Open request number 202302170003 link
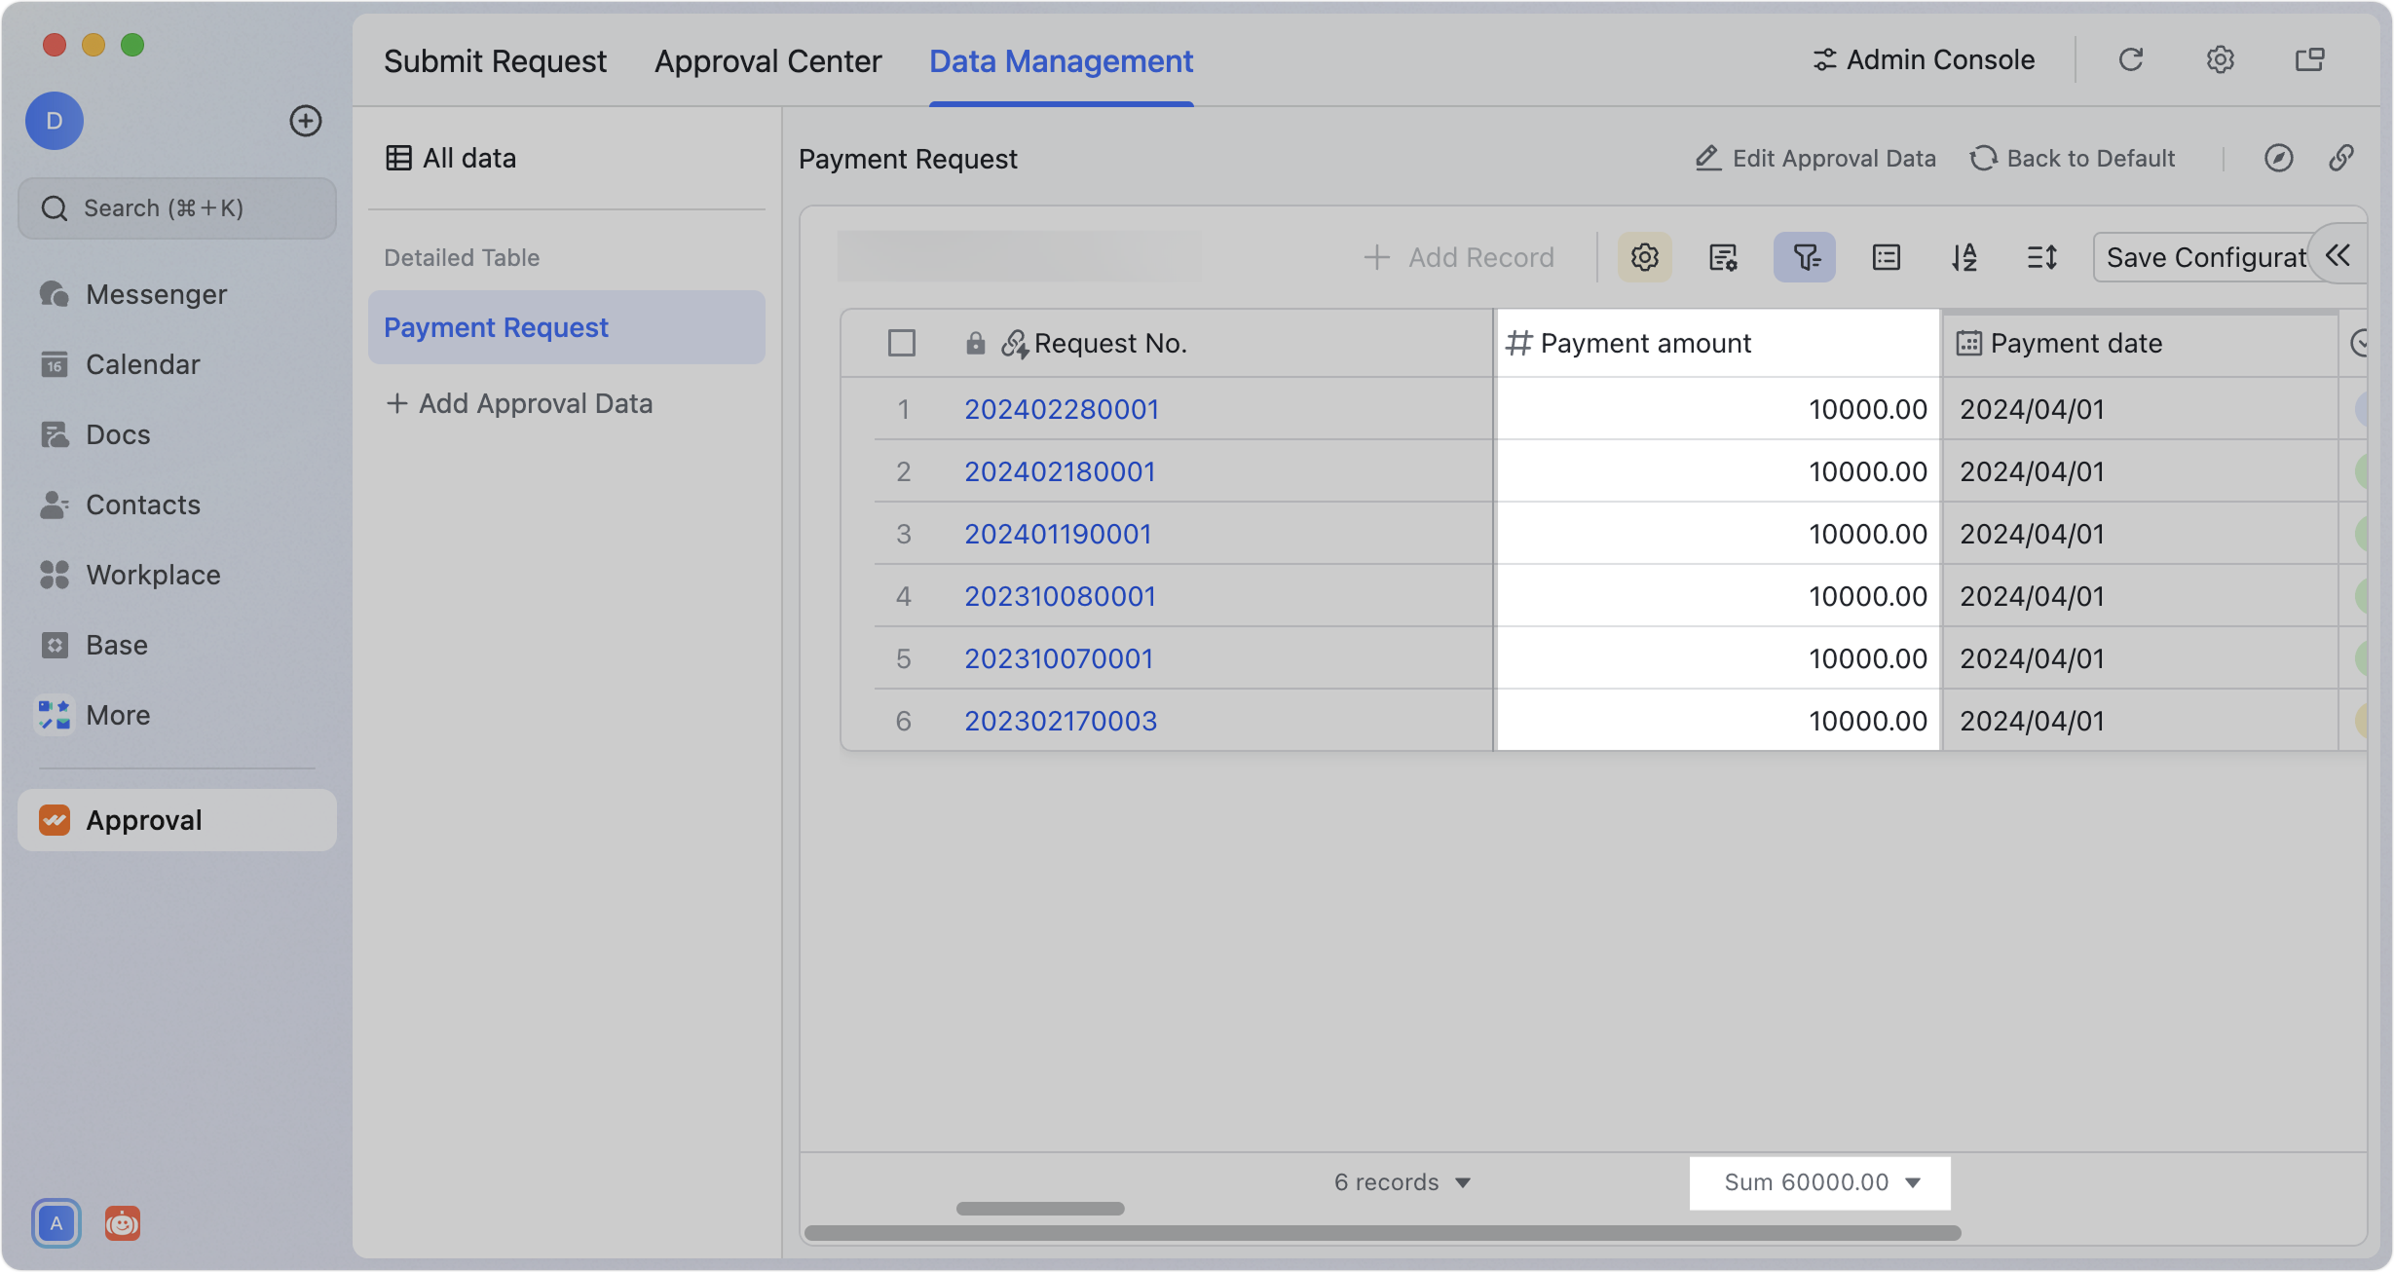The width and height of the screenshot is (2394, 1272). tap(1061, 721)
